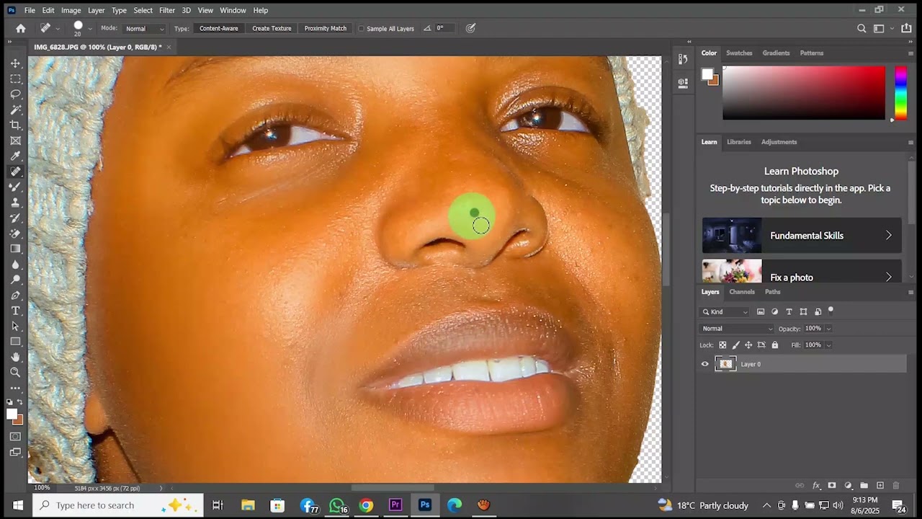Toggle the layer filtering on/off switch

[x=831, y=310]
